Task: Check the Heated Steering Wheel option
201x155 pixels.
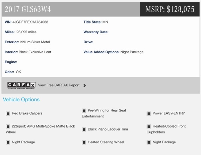Action: coord(84,142)
